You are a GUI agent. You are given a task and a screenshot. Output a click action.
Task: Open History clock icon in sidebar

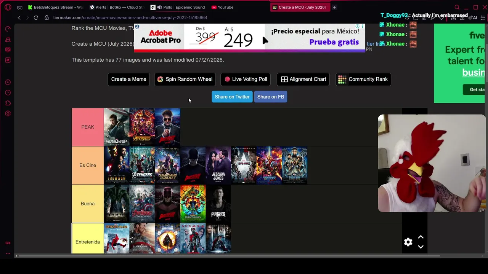[8, 92]
